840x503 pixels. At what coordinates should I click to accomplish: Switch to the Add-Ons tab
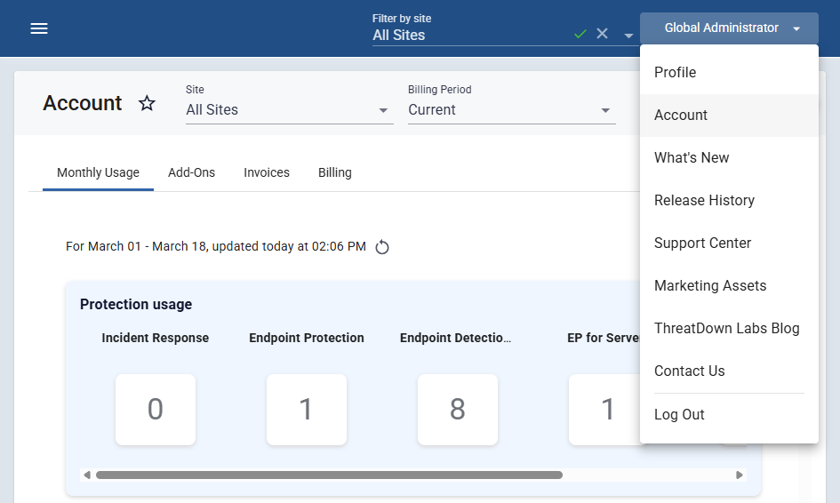[191, 172]
